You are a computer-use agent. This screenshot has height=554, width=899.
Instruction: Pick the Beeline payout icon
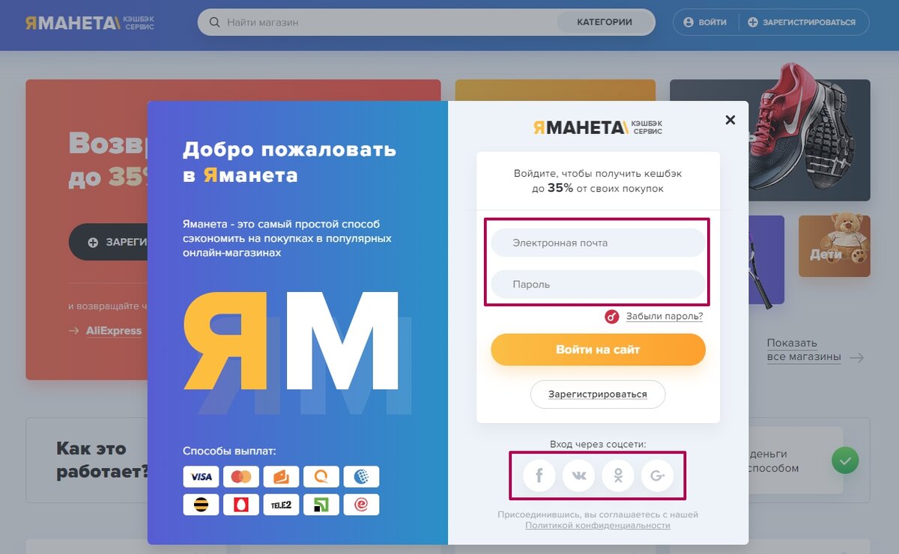pyautogui.click(x=201, y=505)
